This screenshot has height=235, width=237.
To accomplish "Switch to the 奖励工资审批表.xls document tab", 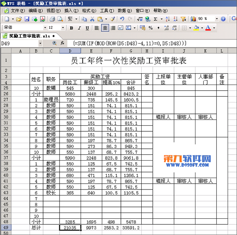I will 29,36.
